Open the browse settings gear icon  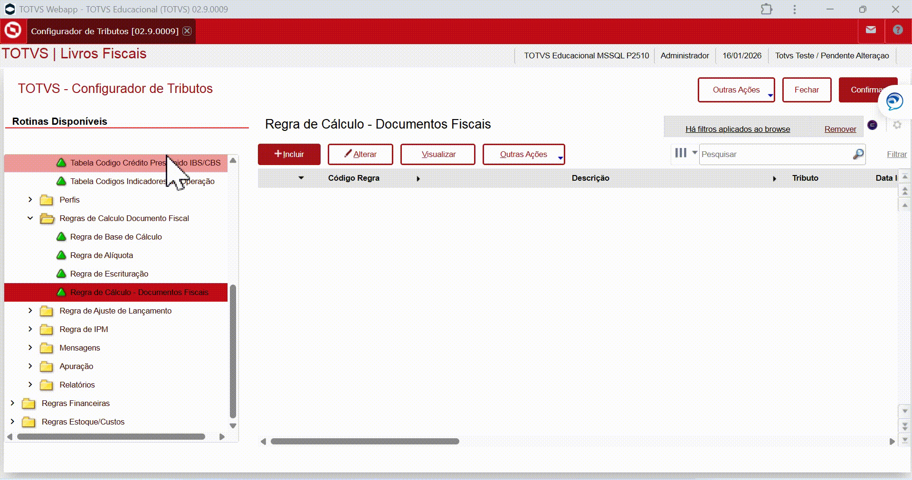[x=897, y=125]
